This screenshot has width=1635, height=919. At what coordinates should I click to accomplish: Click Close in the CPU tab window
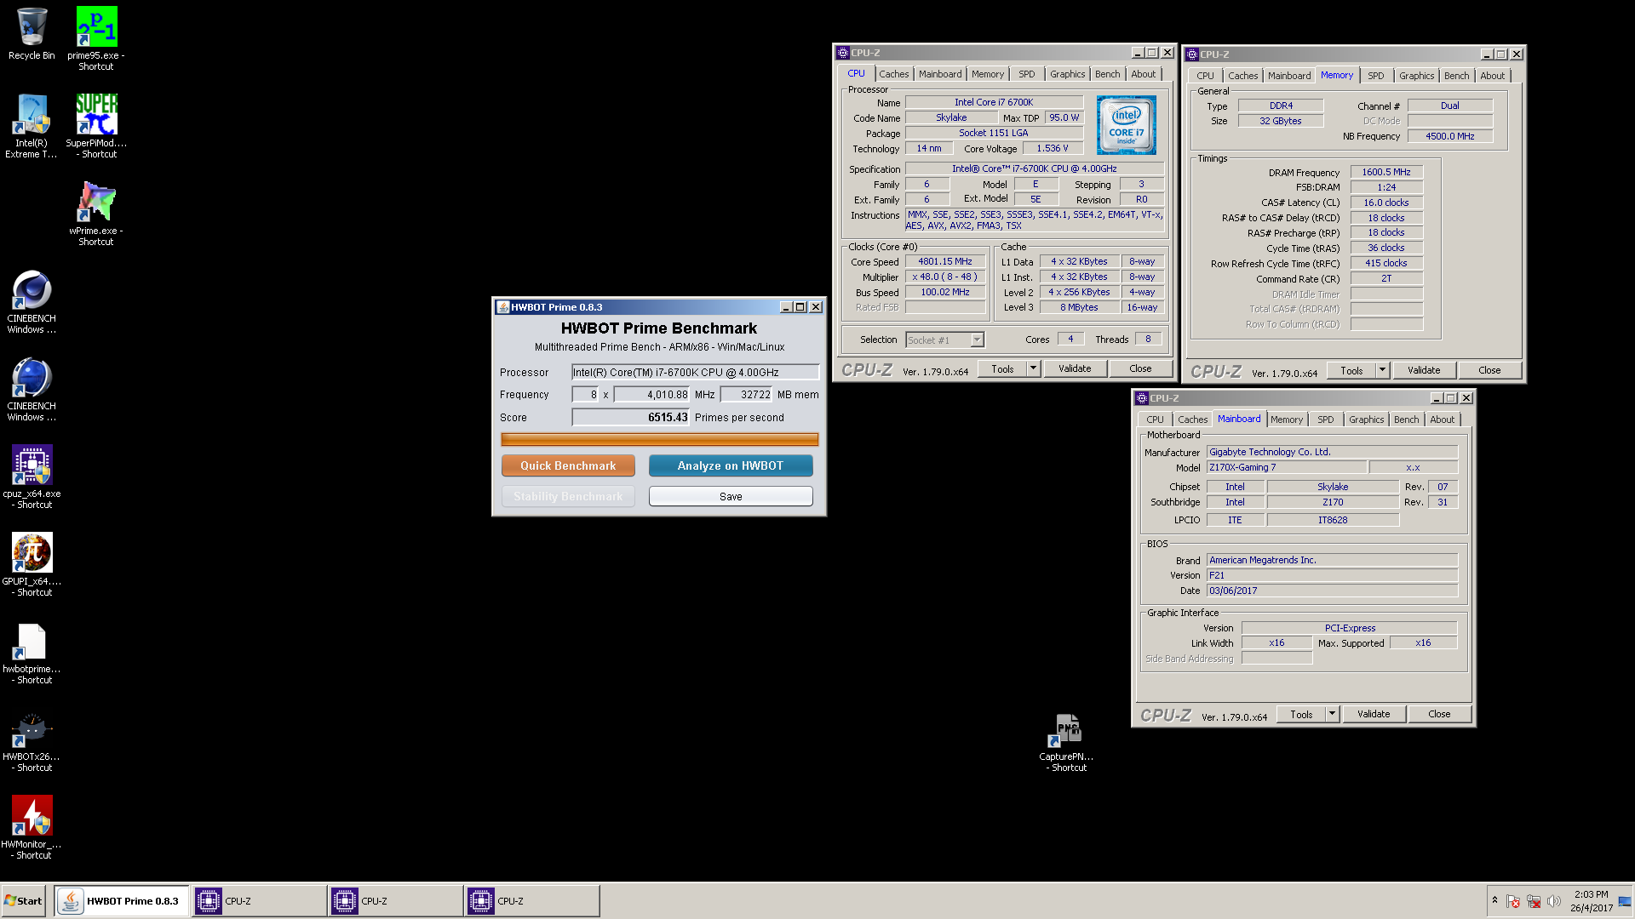point(1140,368)
